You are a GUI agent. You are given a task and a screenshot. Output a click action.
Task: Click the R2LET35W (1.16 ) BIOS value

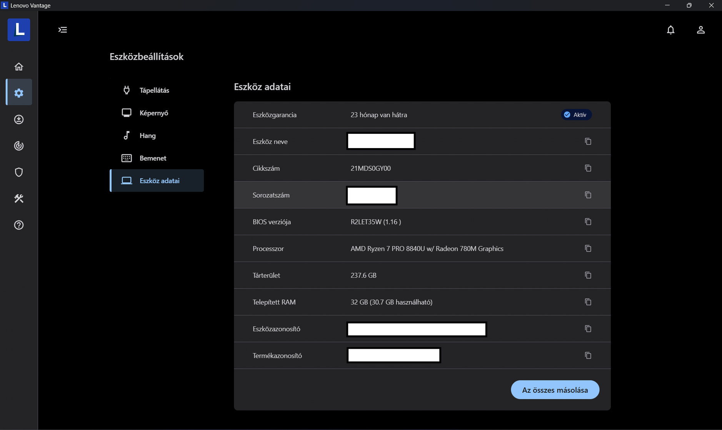pyautogui.click(x=375, y=222)
